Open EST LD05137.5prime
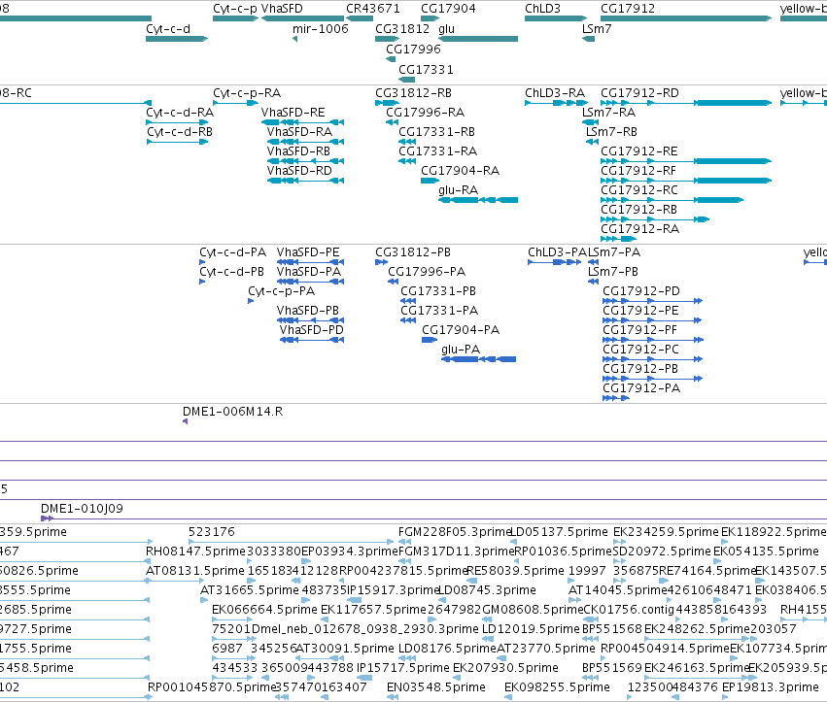The width and height of the screenshot is (827, 702). (513, 541)
